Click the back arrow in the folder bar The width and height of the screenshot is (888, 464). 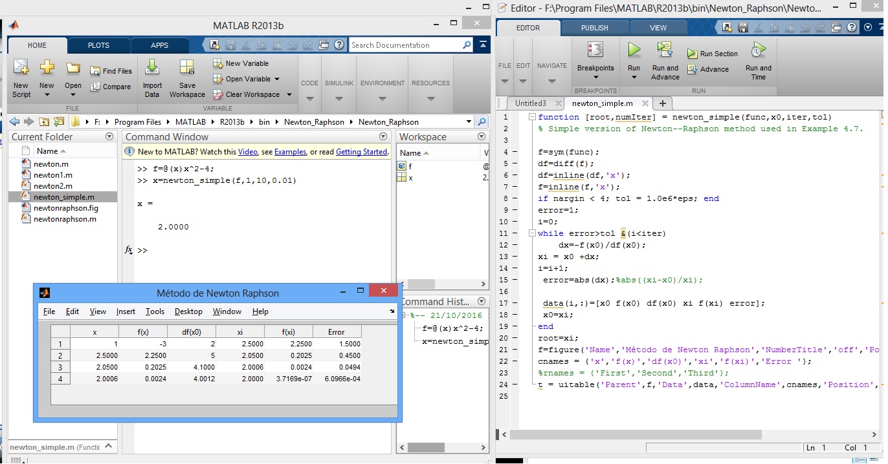14,121
